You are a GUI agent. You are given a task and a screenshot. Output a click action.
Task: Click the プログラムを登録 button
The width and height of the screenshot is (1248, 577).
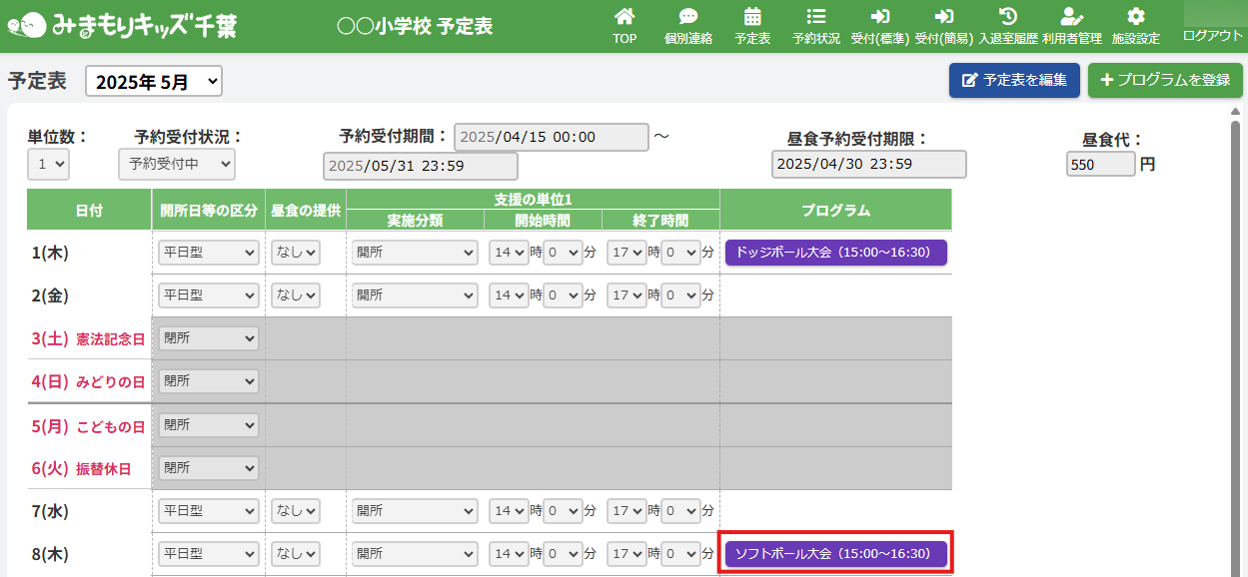(x=1165, y=80)
